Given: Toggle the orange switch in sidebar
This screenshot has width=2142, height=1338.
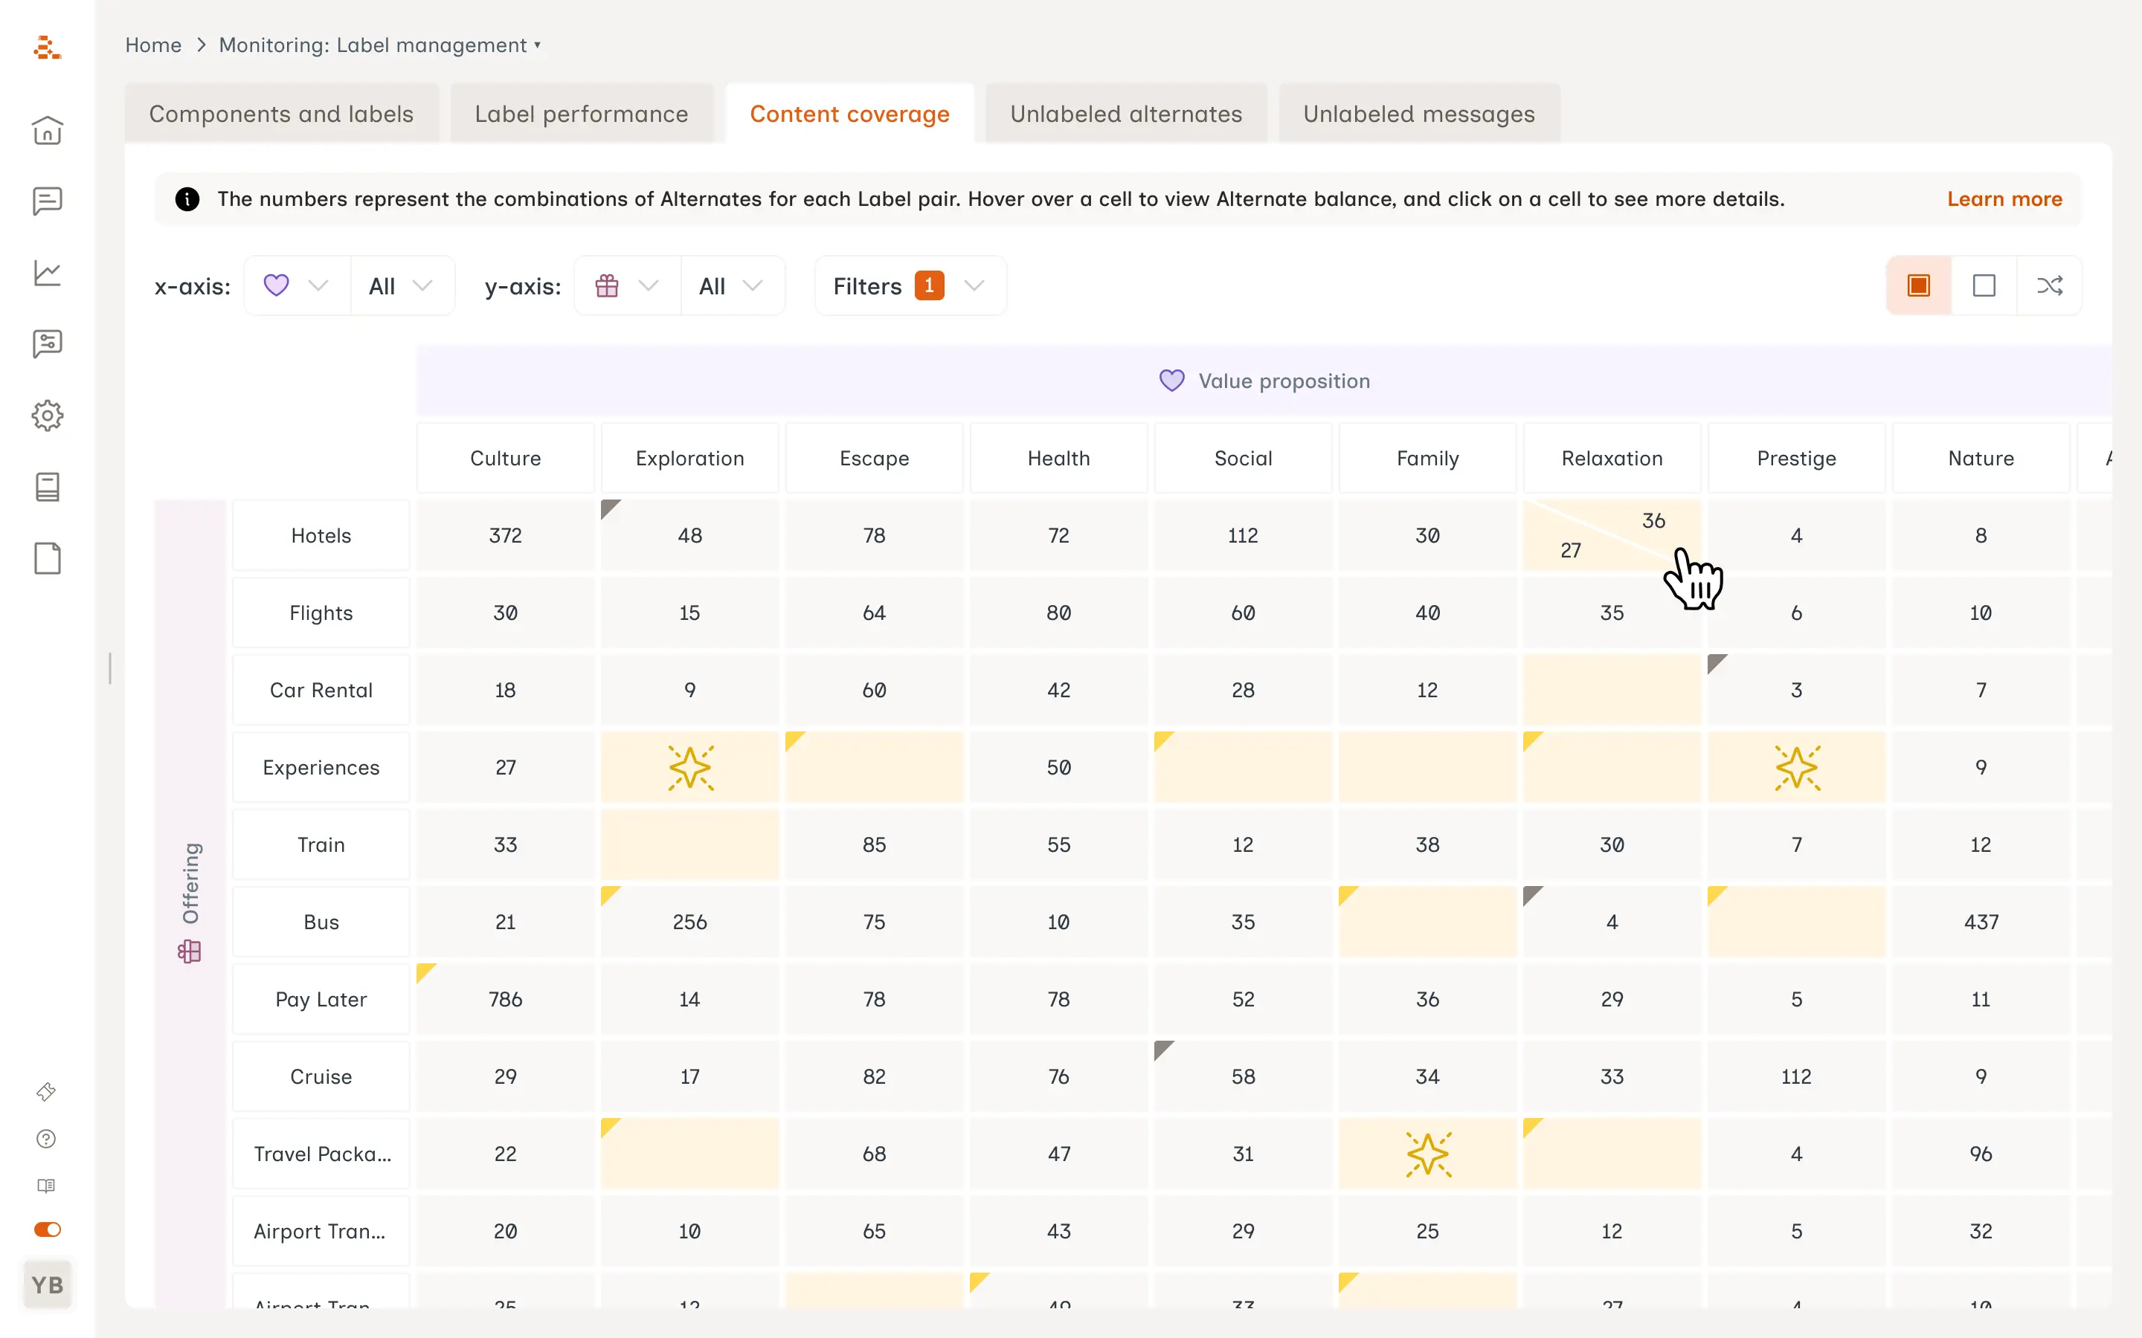Looking at the screenshot, I should (x=47, y=1229).
